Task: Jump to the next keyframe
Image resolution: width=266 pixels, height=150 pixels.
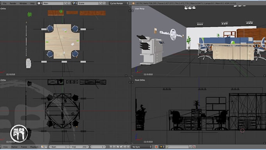Action: pos(125,147)
